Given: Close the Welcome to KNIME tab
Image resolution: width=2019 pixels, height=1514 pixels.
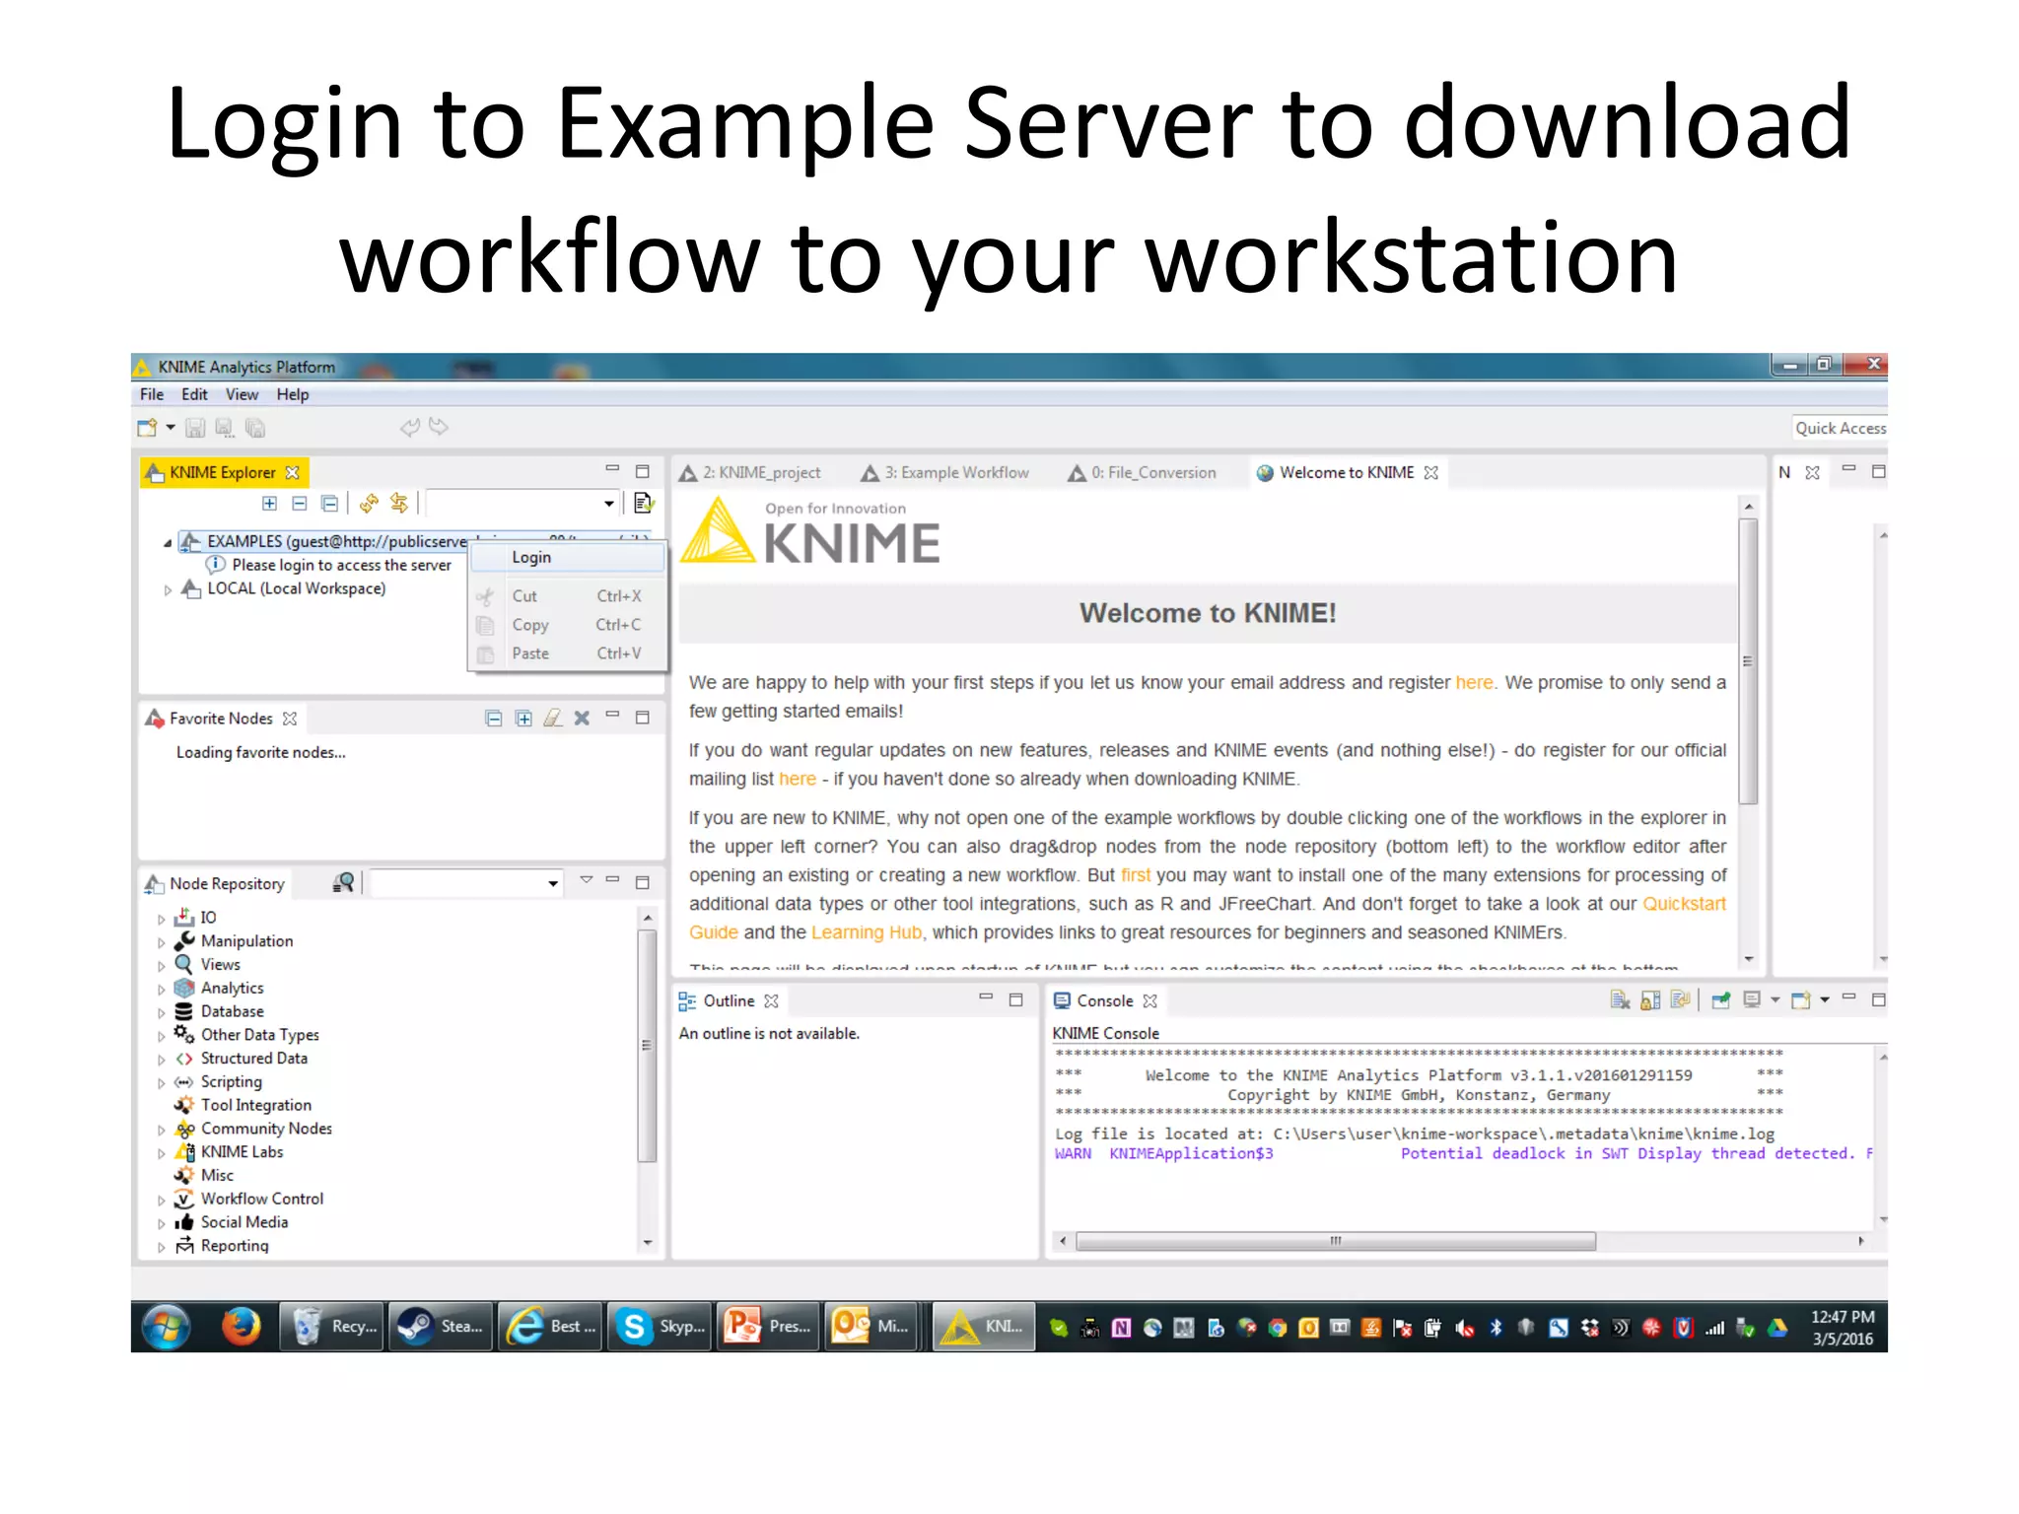Looking at the screenshot, I should click(1431, 473).
